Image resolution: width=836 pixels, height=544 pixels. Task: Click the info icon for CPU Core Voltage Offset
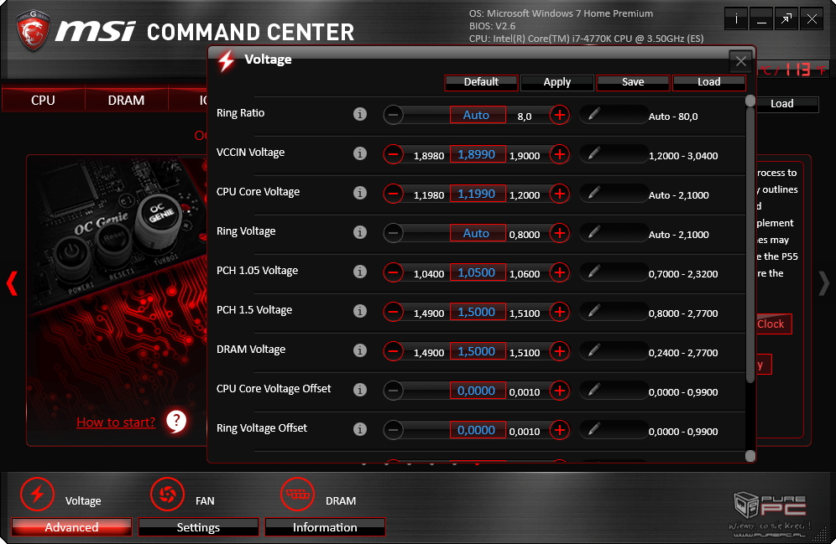tap(360, 390)
